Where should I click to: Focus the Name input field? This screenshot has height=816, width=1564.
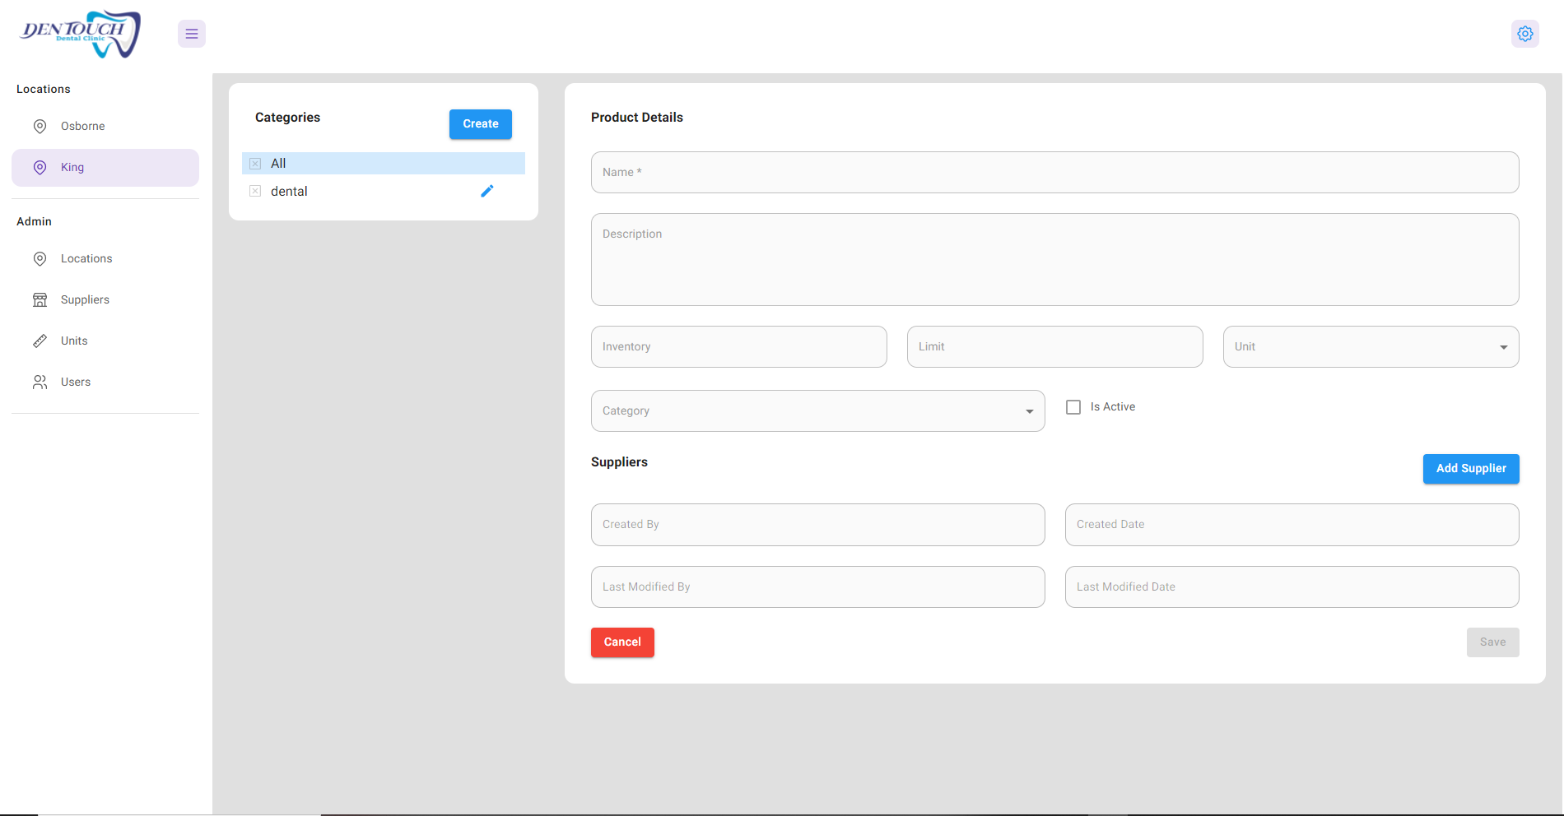[1054, 172]
